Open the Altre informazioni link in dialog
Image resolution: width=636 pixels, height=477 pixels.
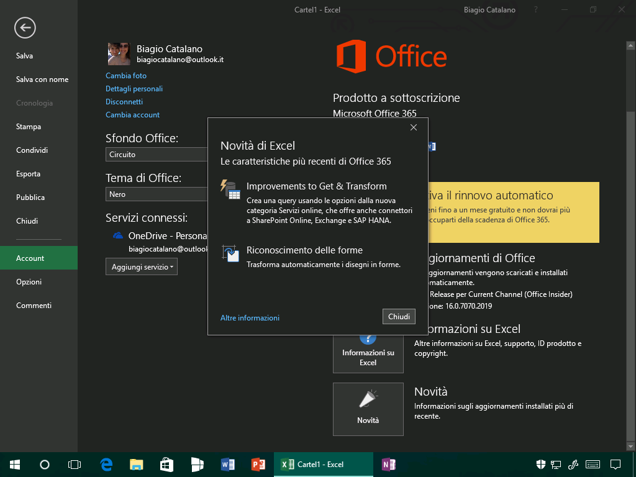(250, 317)
